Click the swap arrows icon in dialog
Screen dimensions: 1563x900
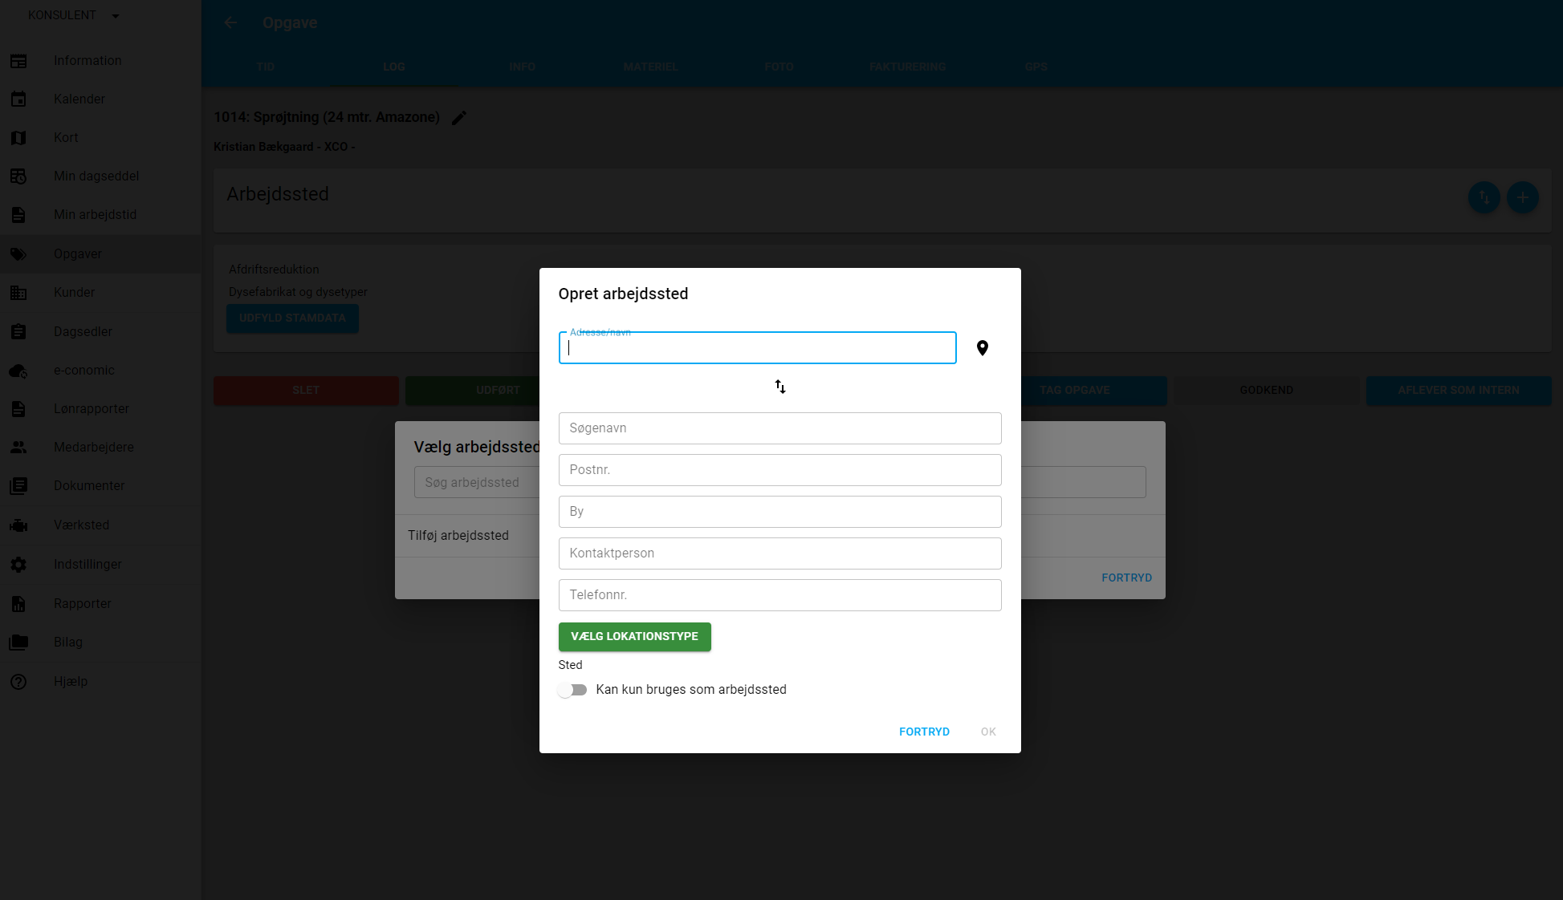coord(779,387)
